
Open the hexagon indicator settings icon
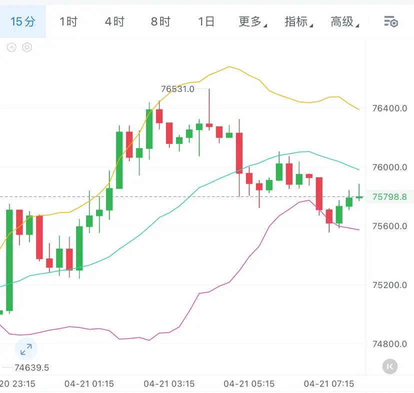tap(27, 47)
